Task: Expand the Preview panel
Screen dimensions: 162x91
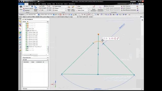Action: click(x=48, y=89)
